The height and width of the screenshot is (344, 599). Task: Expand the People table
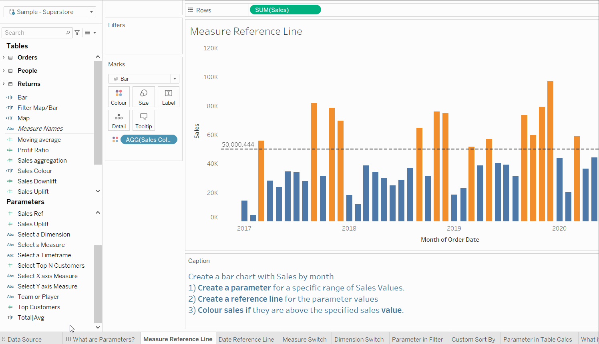pyautogui.click(x=4, y=71)
